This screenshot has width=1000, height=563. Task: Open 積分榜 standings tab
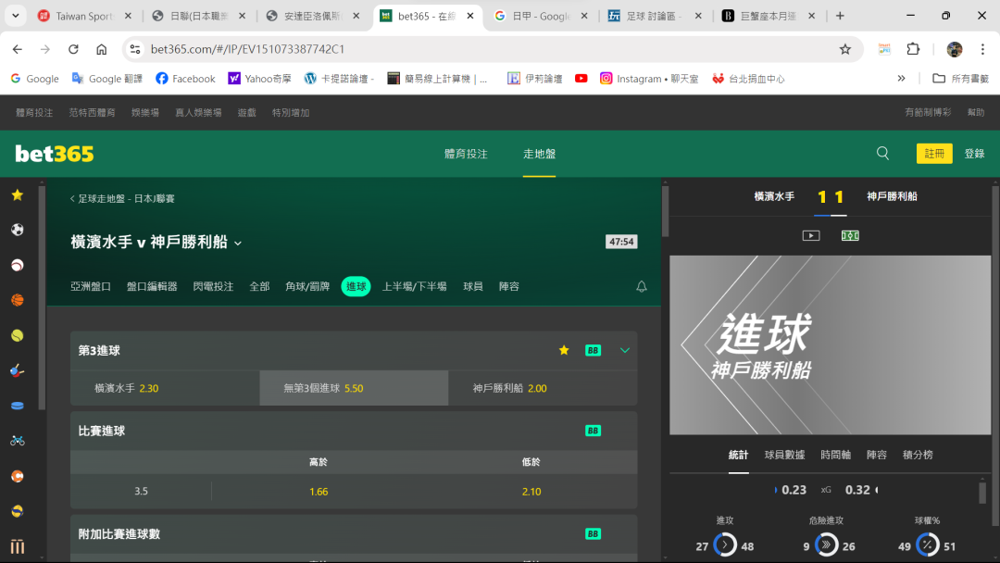918,455
